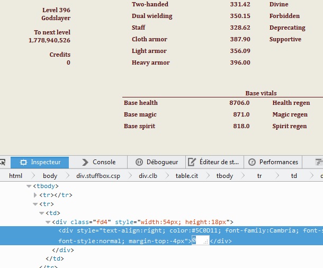Click the Health regen label
Screen dimensions: 323x268
coord(291,103)
